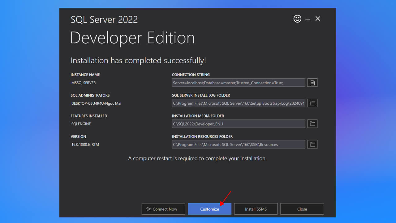Image resolution: width=396 pixels, height=223 pixels.
Task: Click the INSTALLATION RESOURCES FOLDER label
Action: (202, 137)
